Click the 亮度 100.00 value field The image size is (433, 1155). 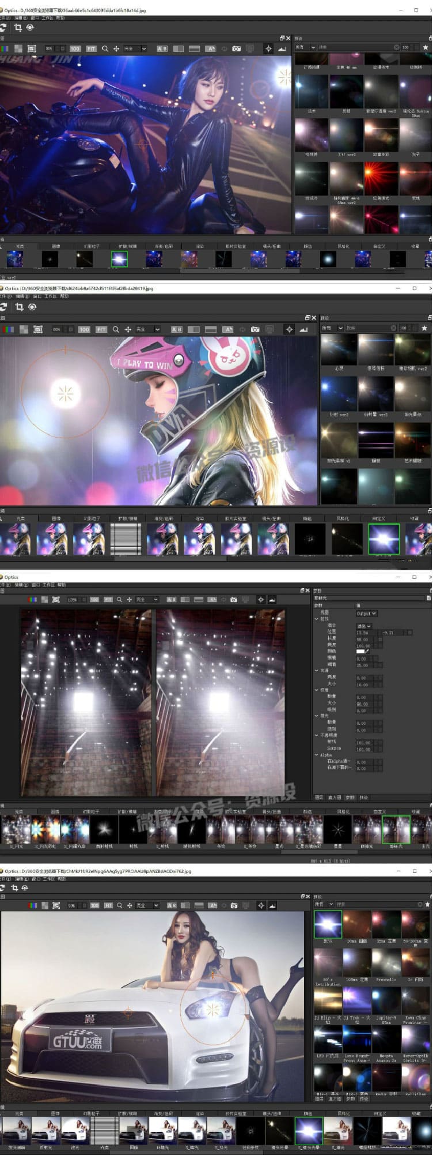pyautogui.click(x=364, y=645)
